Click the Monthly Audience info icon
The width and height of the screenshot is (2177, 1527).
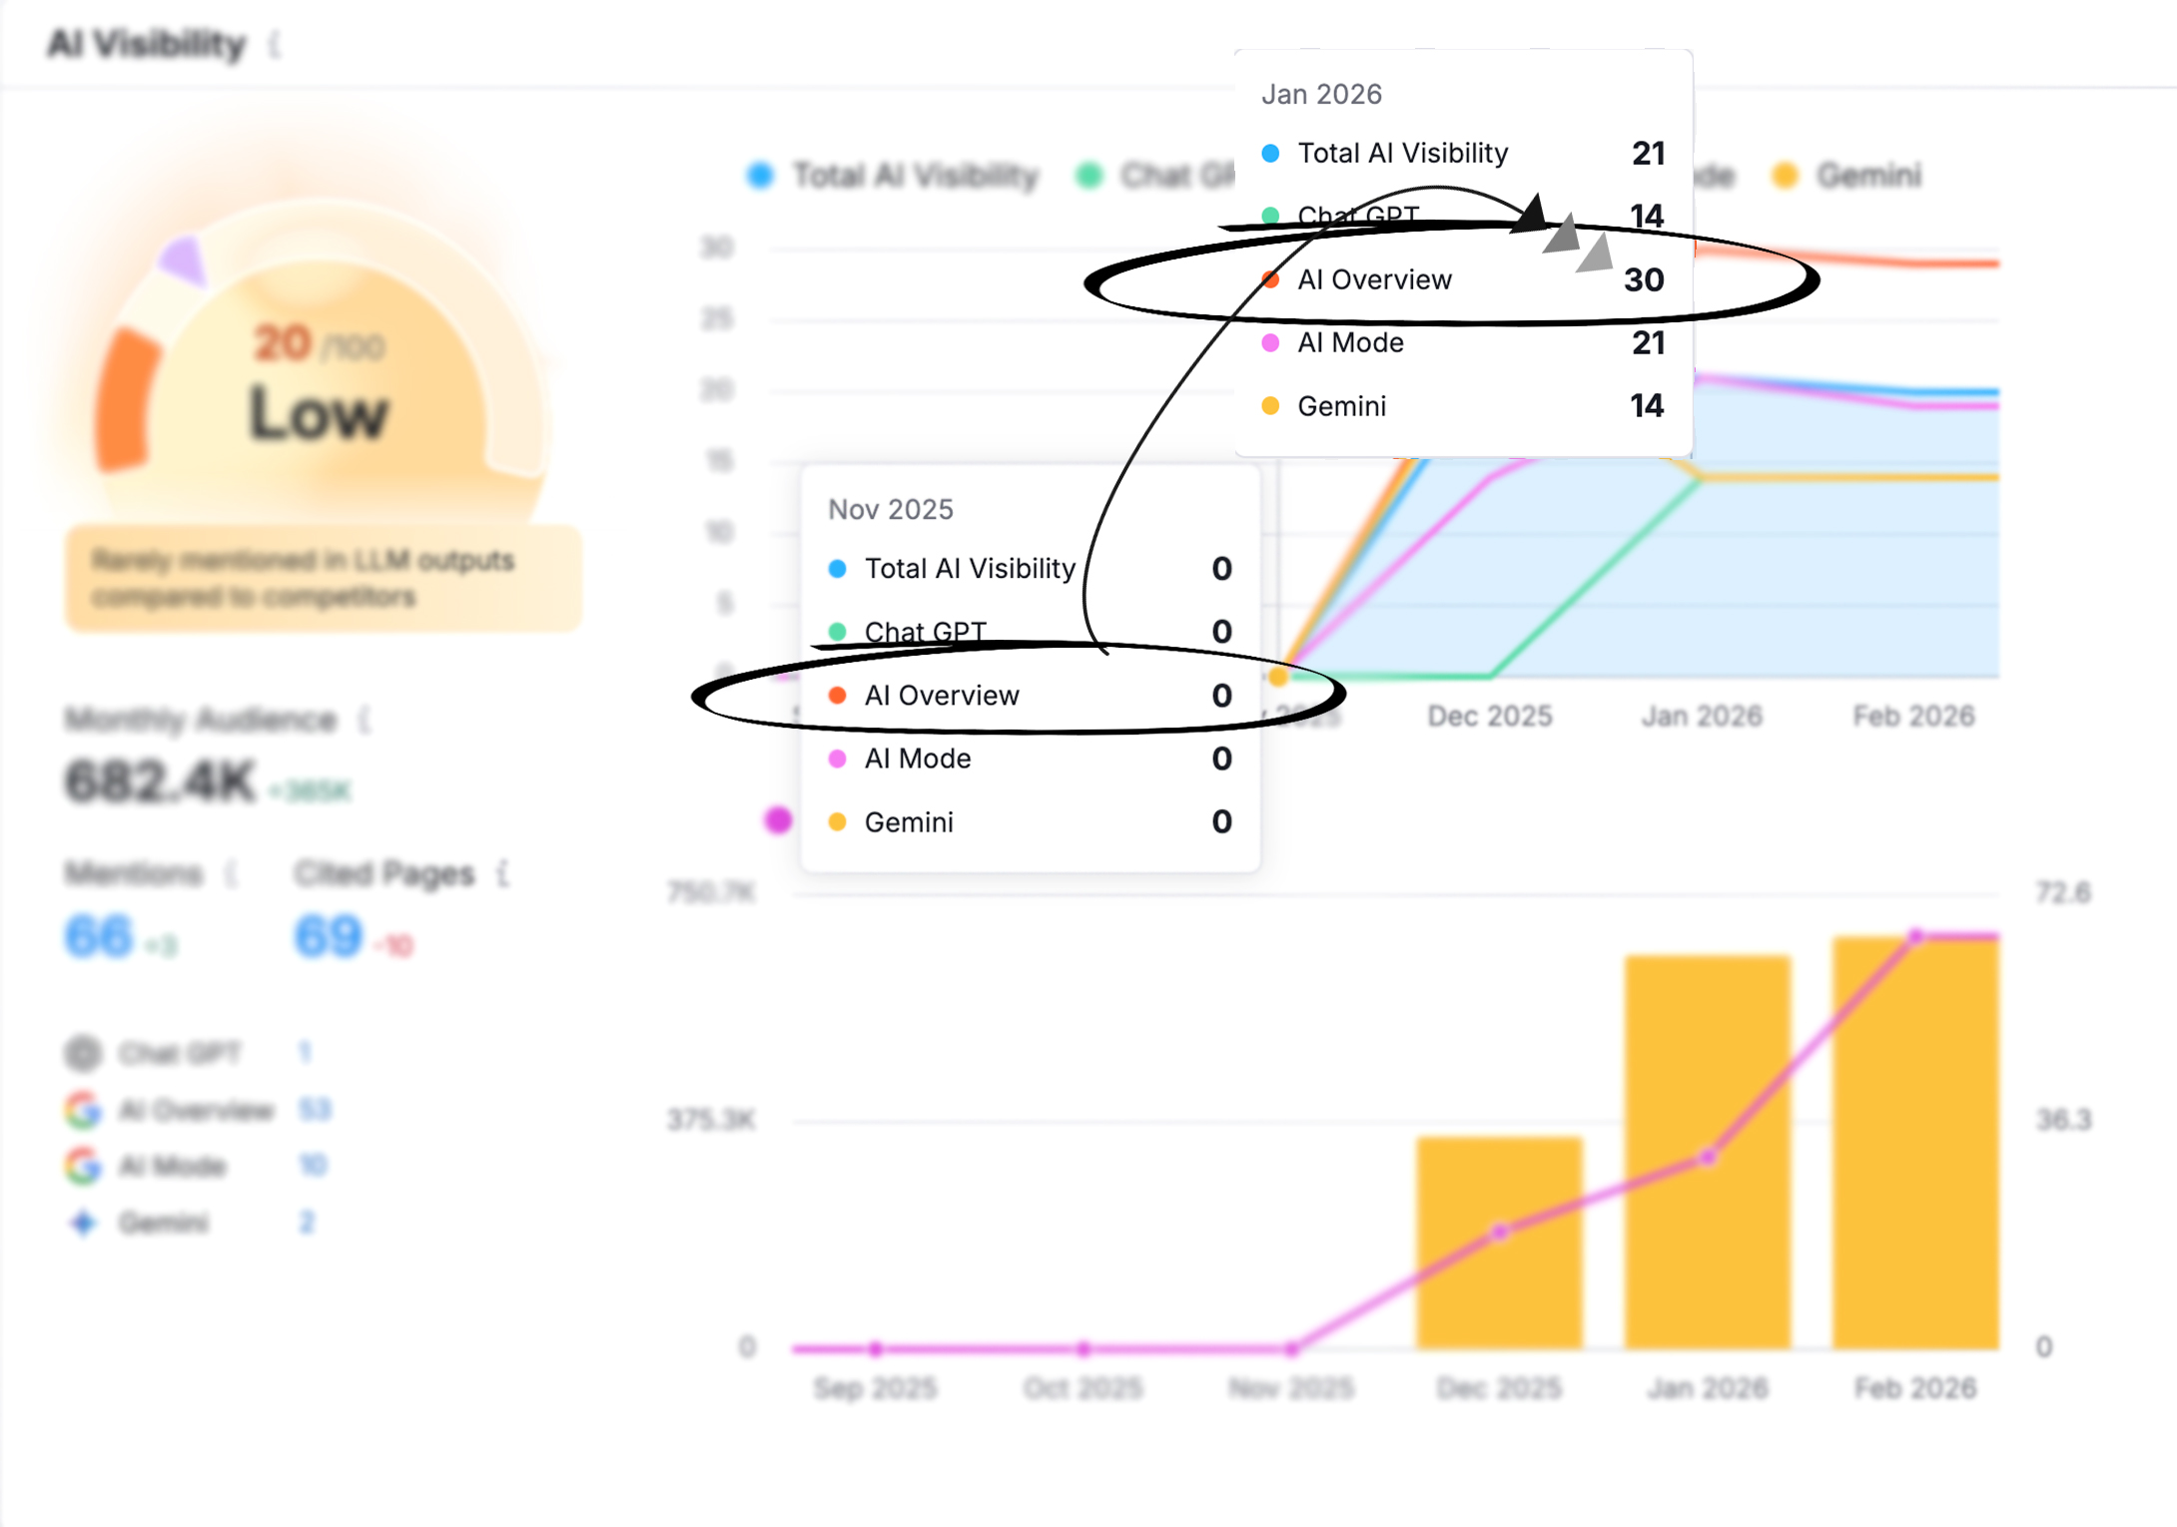pos(363,719)
